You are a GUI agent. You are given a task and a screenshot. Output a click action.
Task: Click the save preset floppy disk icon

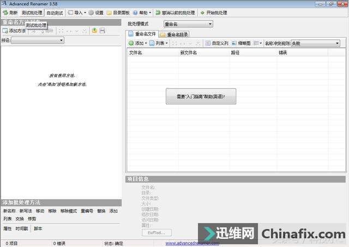tap(102, 31)
